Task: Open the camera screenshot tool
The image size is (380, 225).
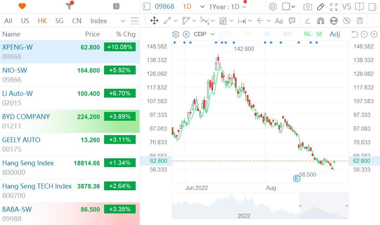Action: click(x=308, y=6)
